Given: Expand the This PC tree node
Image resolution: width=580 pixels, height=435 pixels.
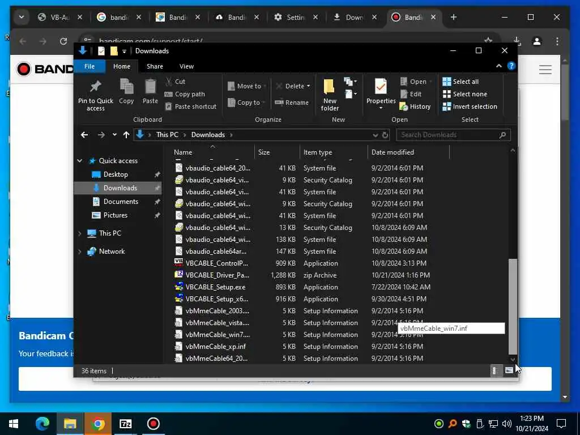Looking at the screenshot, I should coord(79,233).
